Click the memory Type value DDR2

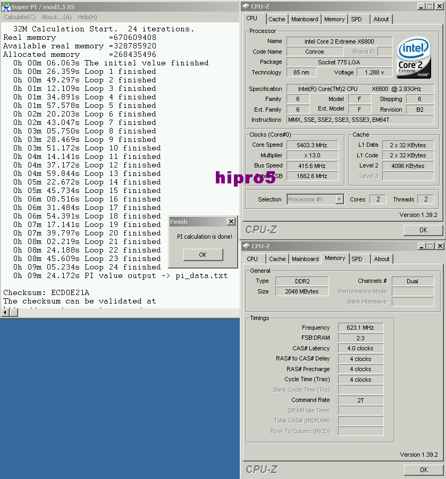[x=302, y=281]
